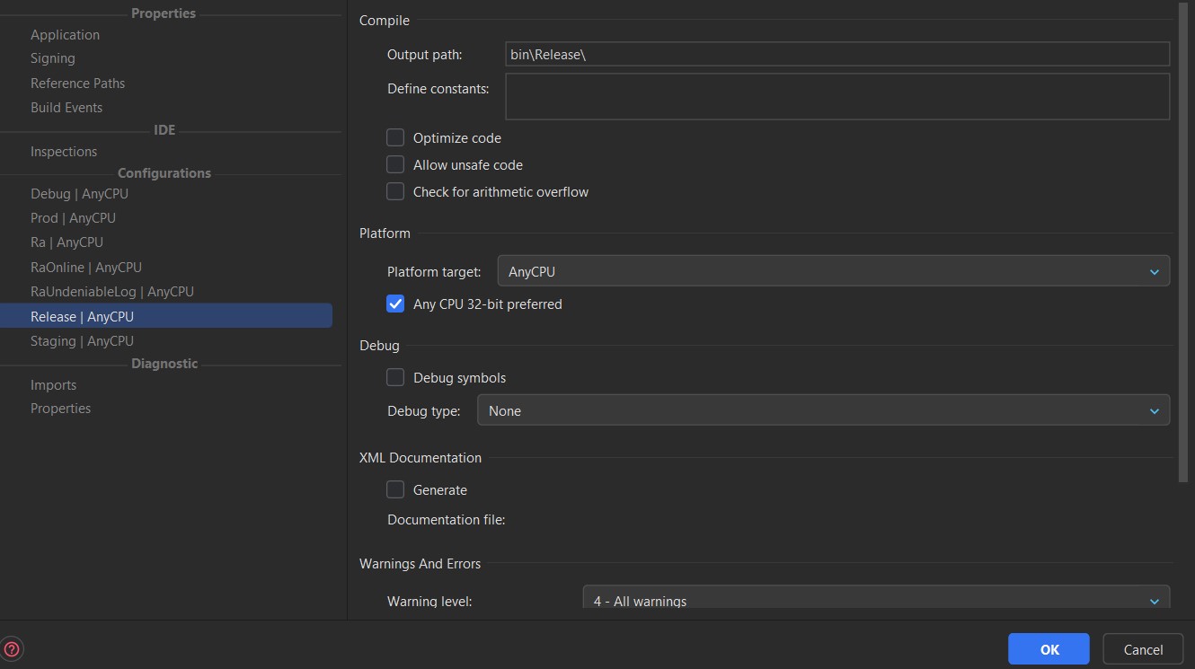Open Imports under Diagnostic
1195x669 pixels.
click(x=53, y=384)
